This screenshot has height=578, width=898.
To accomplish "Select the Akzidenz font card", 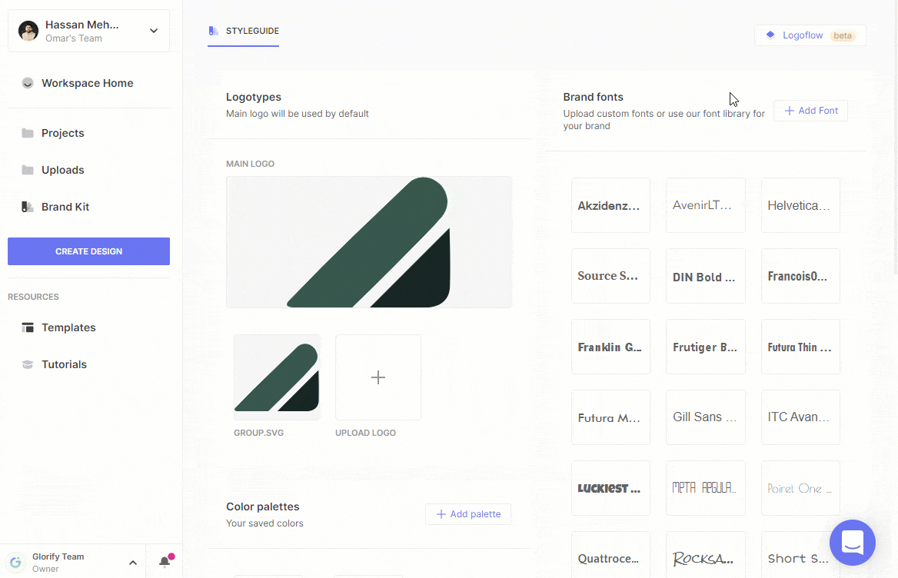I will tap(610, 205).
